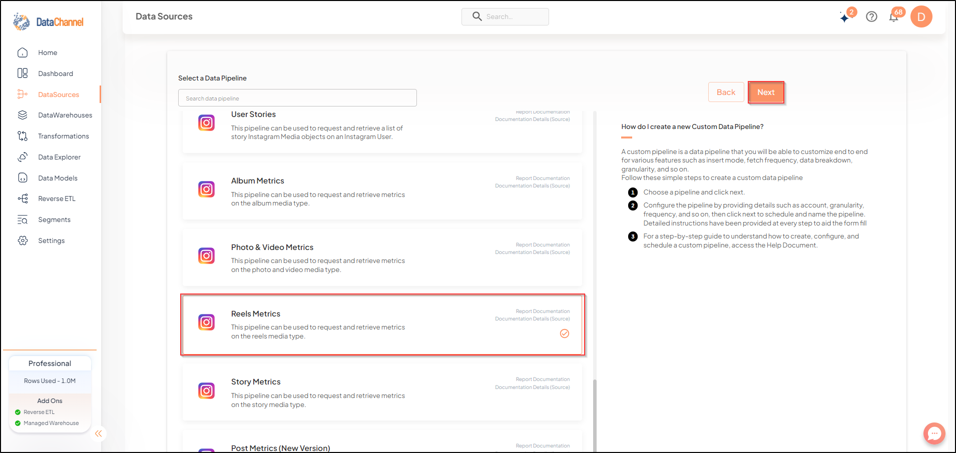Viewport: 956px width, 453px height.
Task: Click the User Stories Instagram icon
Action: coord(206,122)
